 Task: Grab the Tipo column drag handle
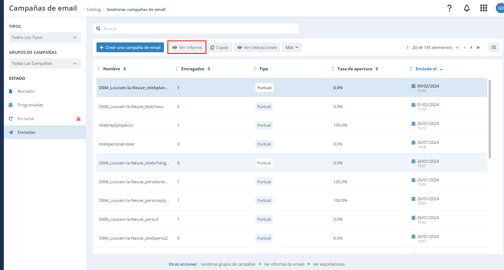point(255,69)
